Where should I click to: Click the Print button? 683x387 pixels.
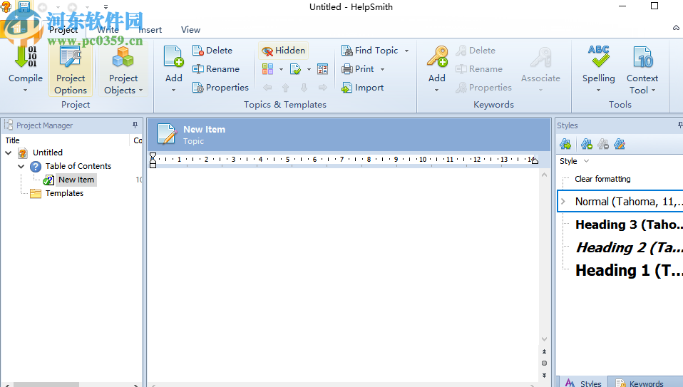358,69
